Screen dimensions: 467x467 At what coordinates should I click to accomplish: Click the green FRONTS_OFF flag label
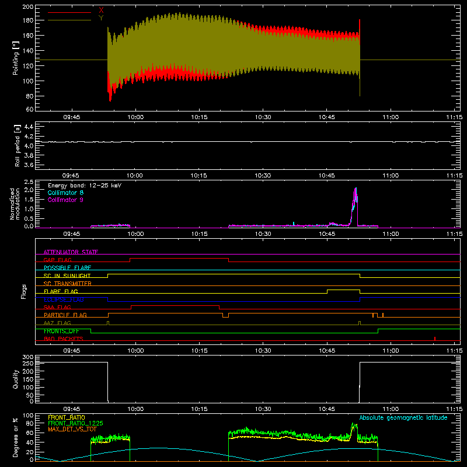click(x=61, y=331)
